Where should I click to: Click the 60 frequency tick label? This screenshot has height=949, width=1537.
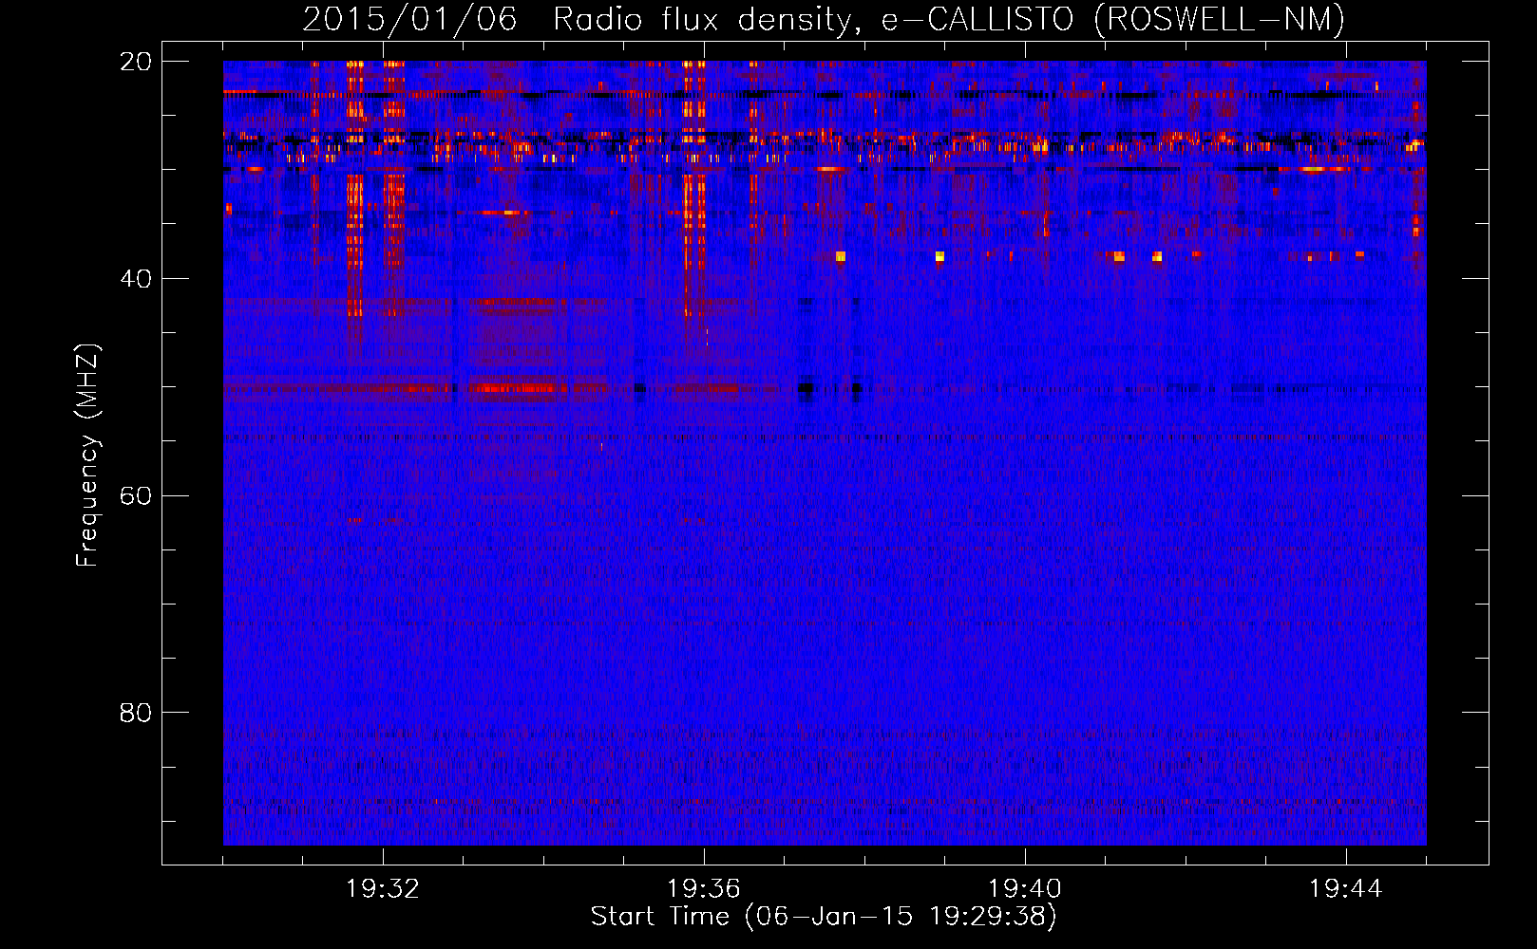click(x=136, y=496)
